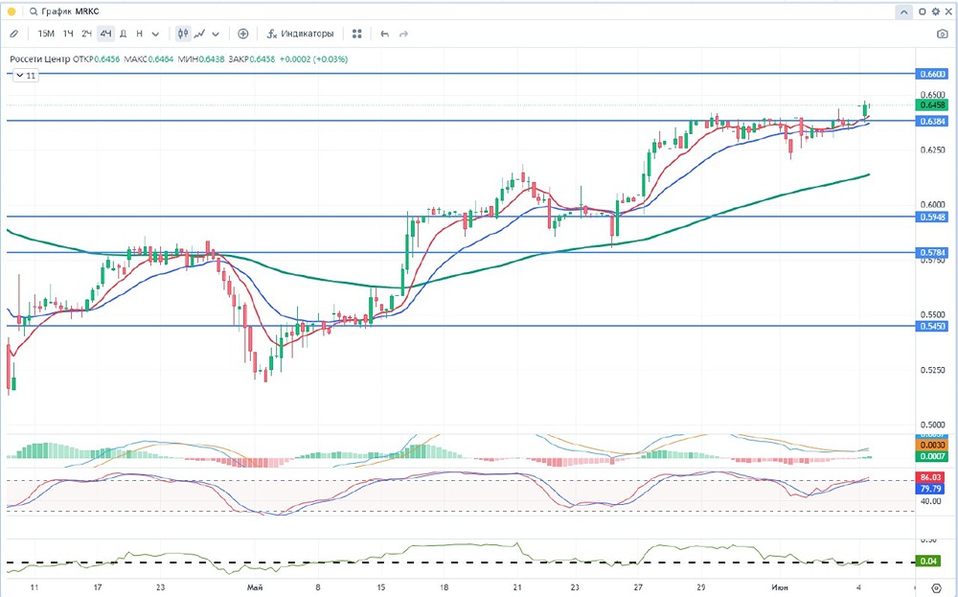Switch to the 2Ч timeframe
958x597 pixels.
click(x=86, y=34)
